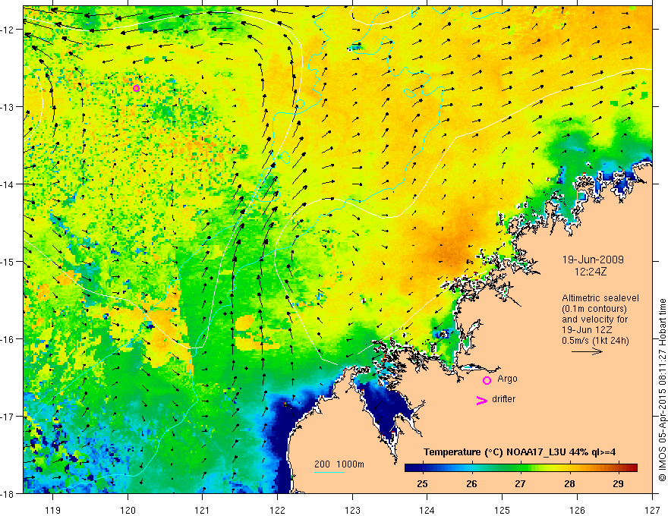668x516 pixels.
Task: Click the latitude label -17
Action: click(8, 417)
